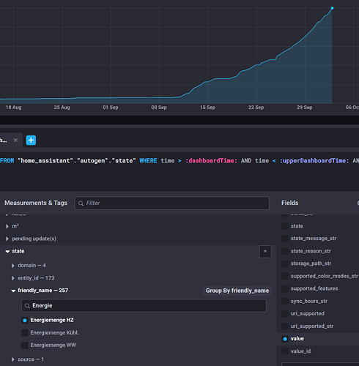Deselect the Energiemenge HZ tag value
Screen dimensions: 359x366
point(25,321)
